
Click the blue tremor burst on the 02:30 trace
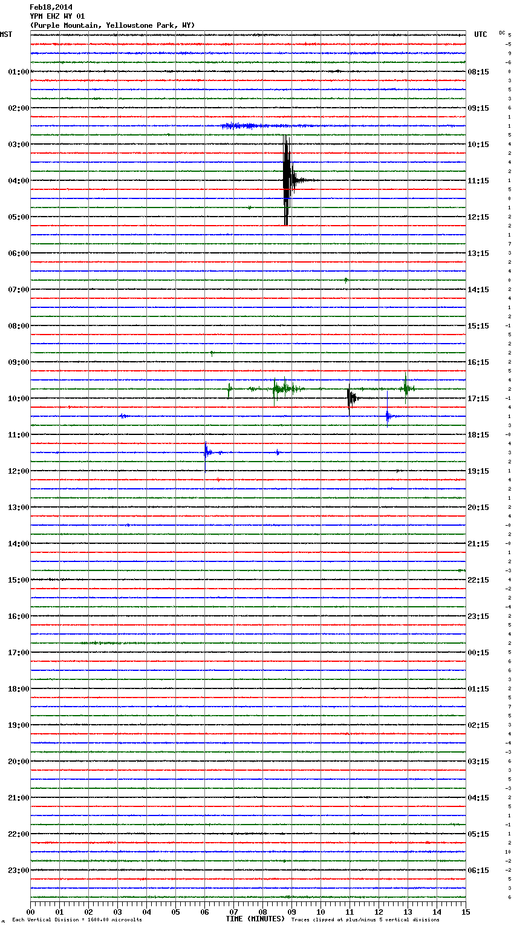point(242,126)
